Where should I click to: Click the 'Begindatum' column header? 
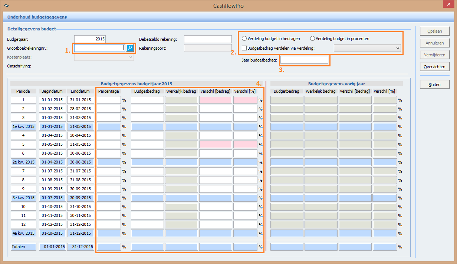[52, 91]
